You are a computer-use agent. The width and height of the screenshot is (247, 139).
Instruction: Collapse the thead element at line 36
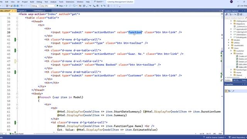point(17,22)
